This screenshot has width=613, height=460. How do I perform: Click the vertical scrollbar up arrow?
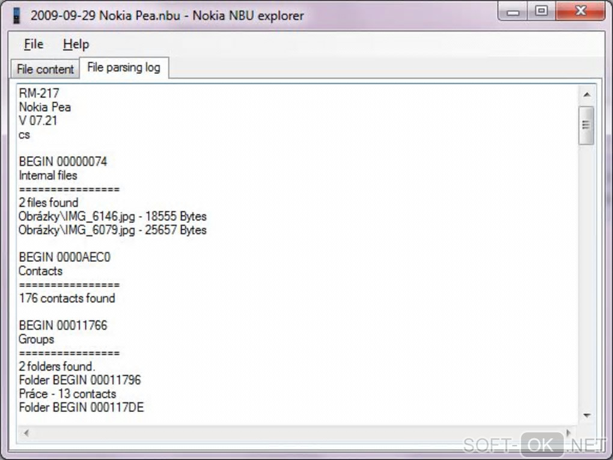pos(587,94)
